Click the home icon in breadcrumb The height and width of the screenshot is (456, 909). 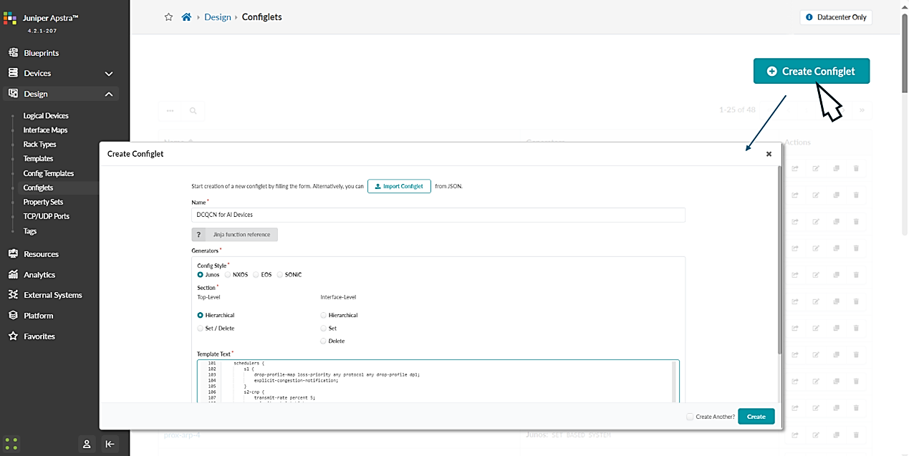coord(186,17)
